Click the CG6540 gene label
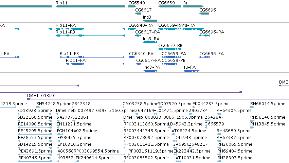Viewport: 289px width, 163px height. tap(137, 3)
